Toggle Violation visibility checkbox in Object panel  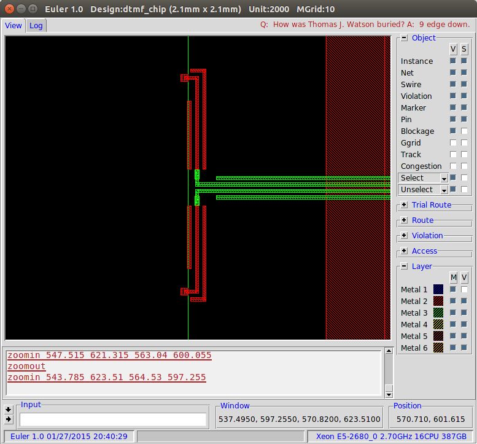tap(453, 96)
